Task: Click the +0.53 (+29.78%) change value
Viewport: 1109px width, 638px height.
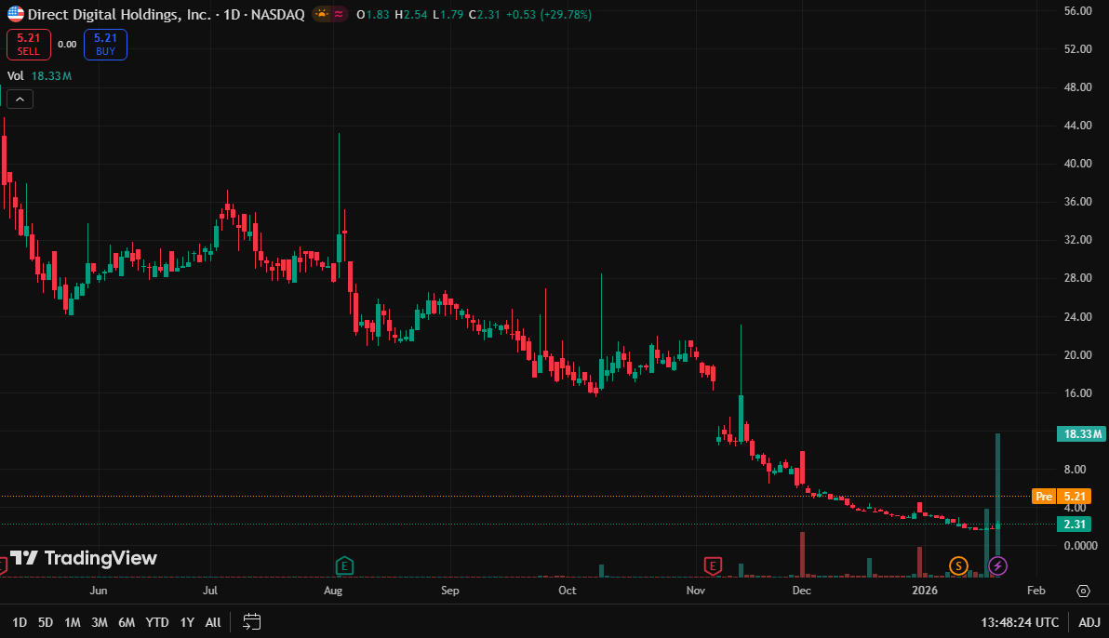Action: pyautogui.click(x=549, y=14)
